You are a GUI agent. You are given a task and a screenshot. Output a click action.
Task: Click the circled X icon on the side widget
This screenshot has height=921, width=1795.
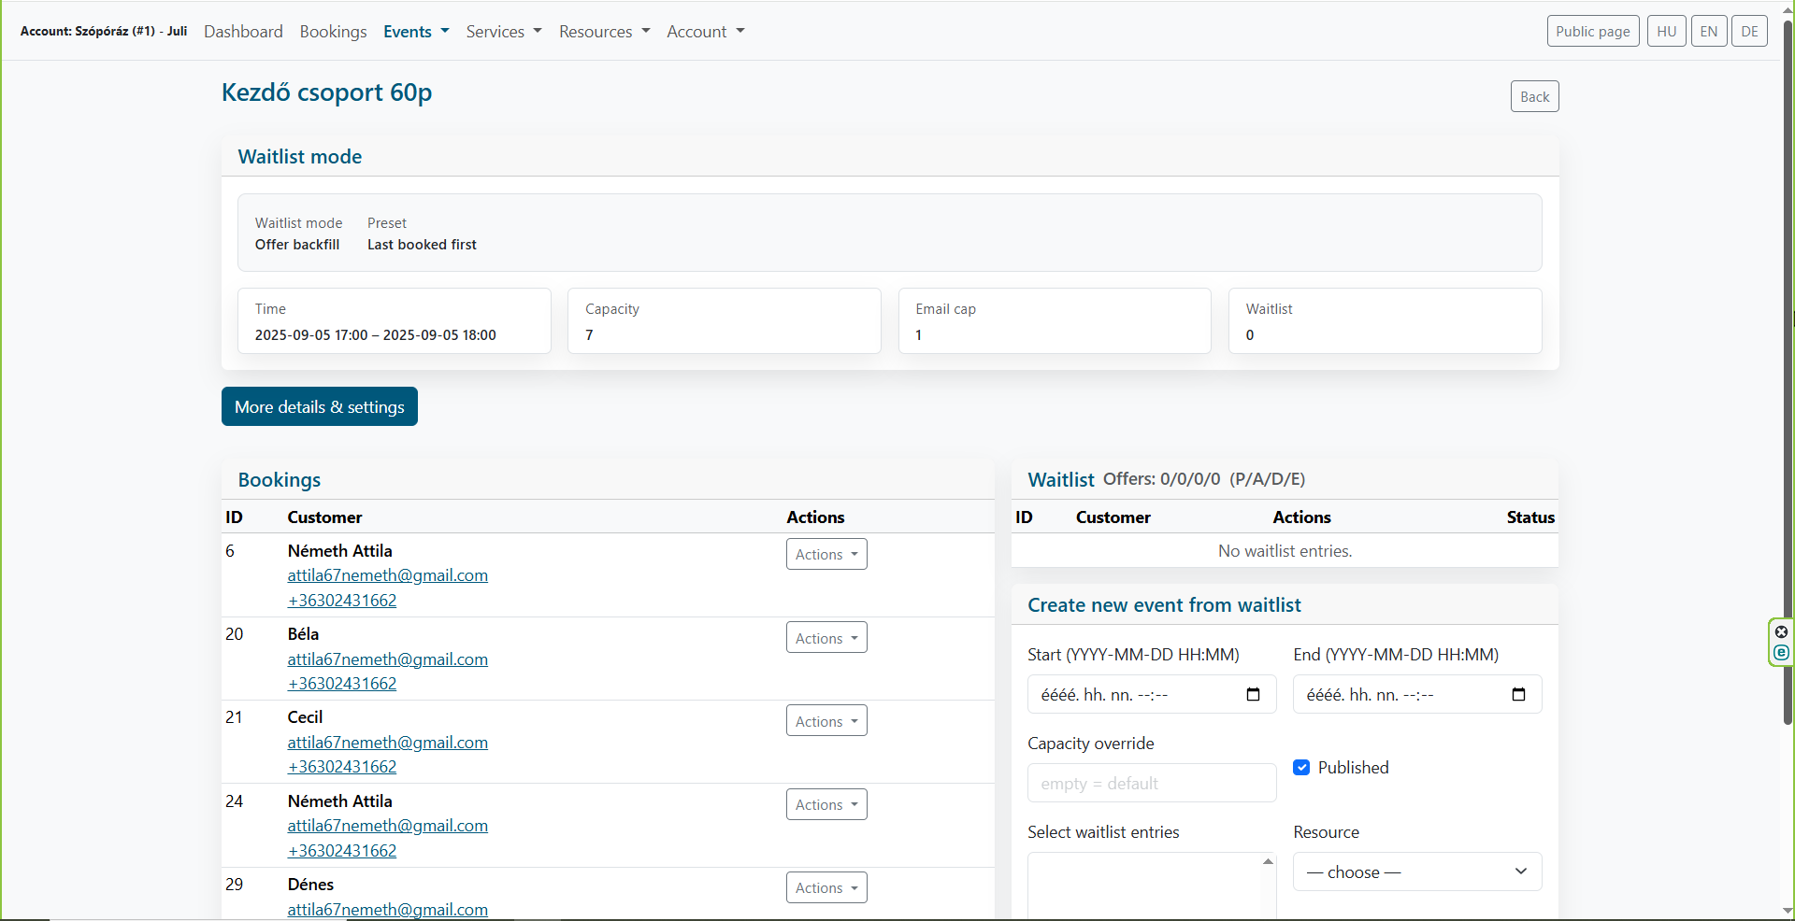click(x=1781, y=631)
